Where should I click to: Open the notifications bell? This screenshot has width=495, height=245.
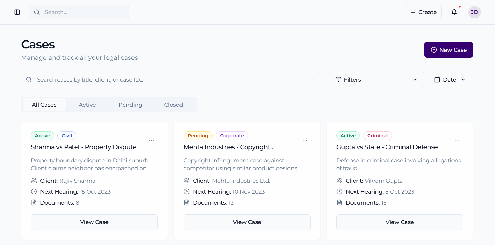(454, 12)
